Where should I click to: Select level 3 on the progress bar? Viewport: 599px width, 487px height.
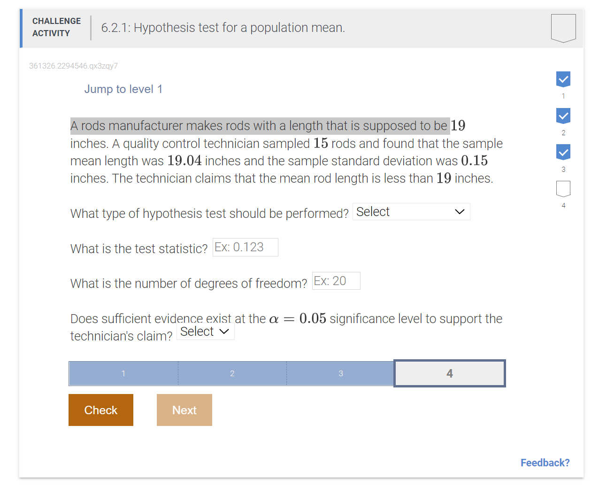point(340,373)
